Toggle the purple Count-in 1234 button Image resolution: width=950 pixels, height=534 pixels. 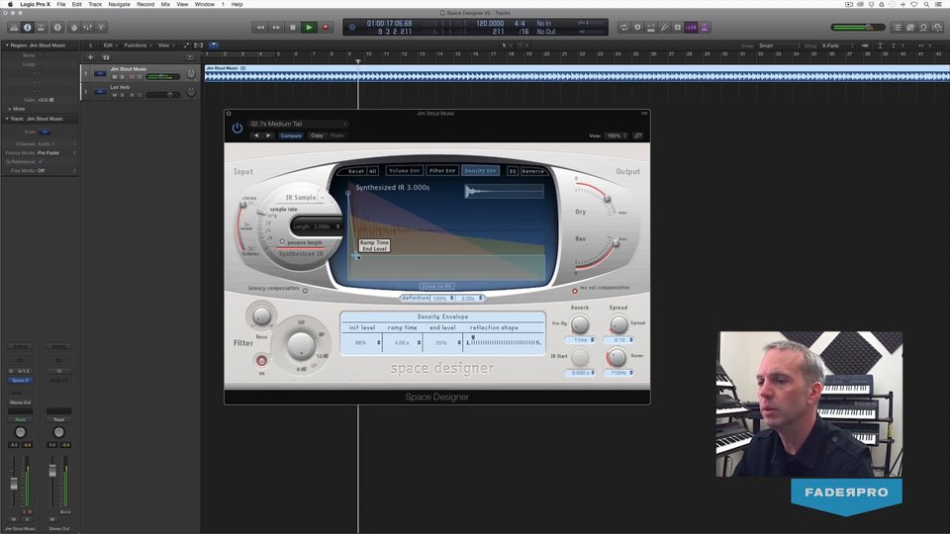(691, 28)
